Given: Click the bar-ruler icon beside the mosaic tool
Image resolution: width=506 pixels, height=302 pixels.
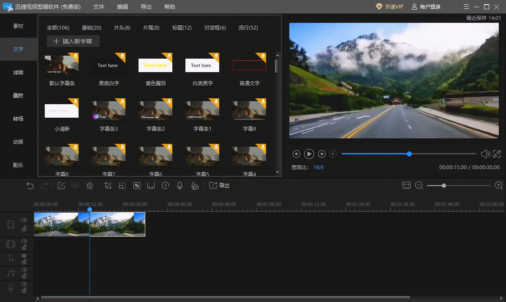Looking at the screenshot, I should [151, 186].
